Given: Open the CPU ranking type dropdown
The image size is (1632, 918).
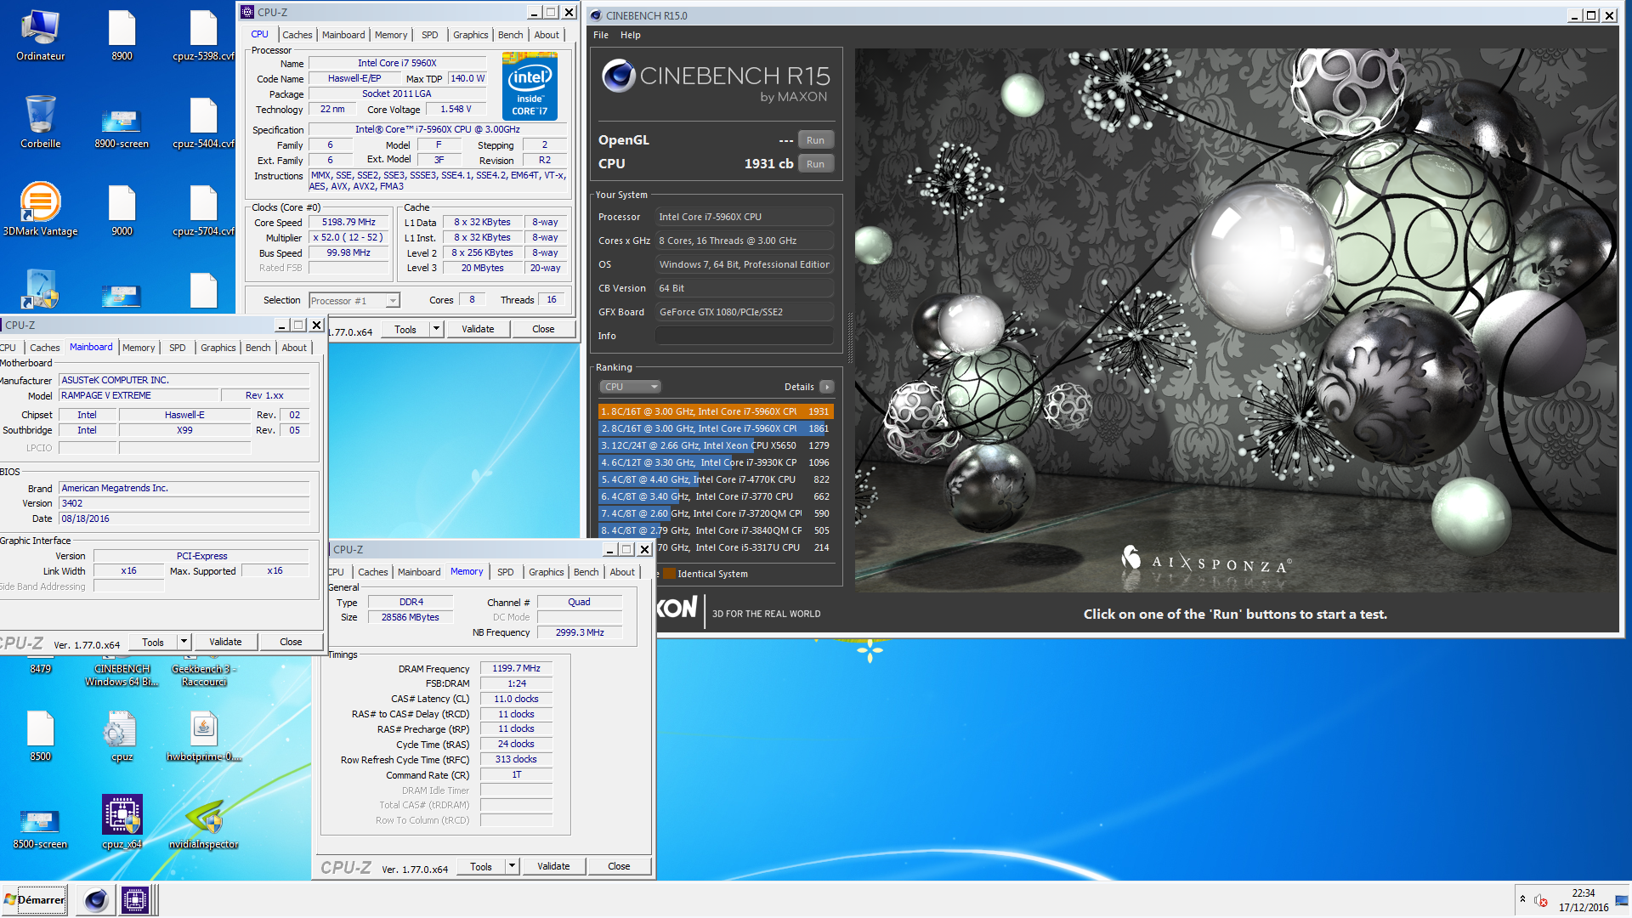Looking at the screenshot, I should 630,387.
